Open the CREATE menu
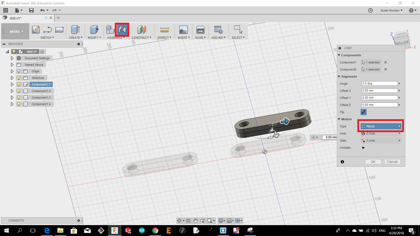Screen dimensions: 420x236 pos(75,37)
